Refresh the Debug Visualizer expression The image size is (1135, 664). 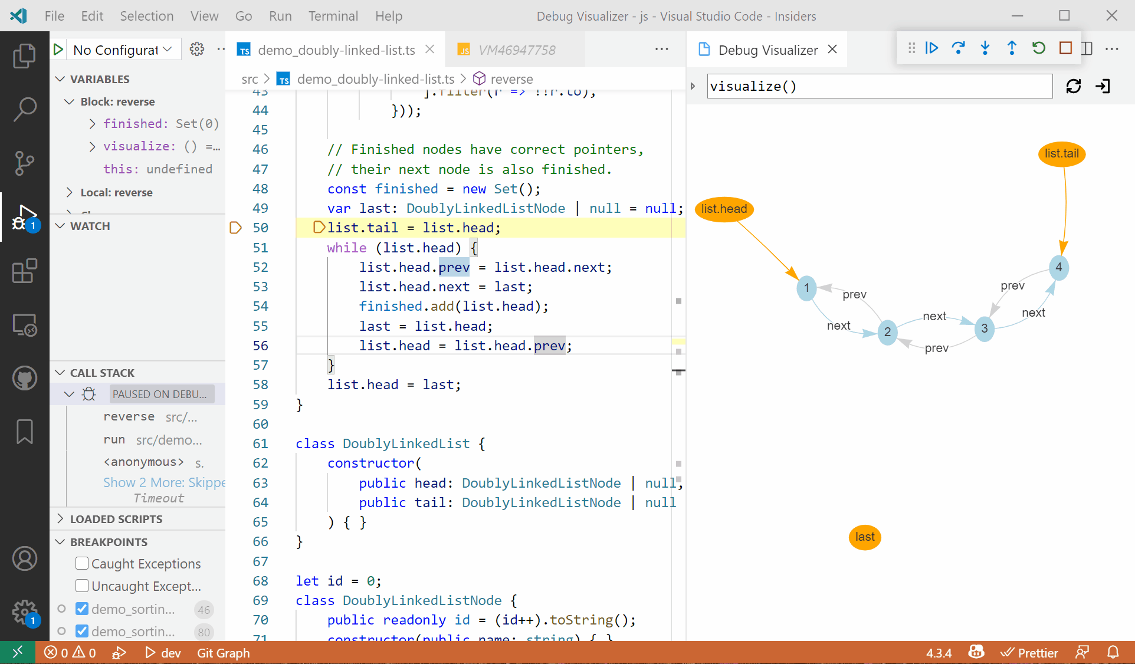(x=1074, y=87)
